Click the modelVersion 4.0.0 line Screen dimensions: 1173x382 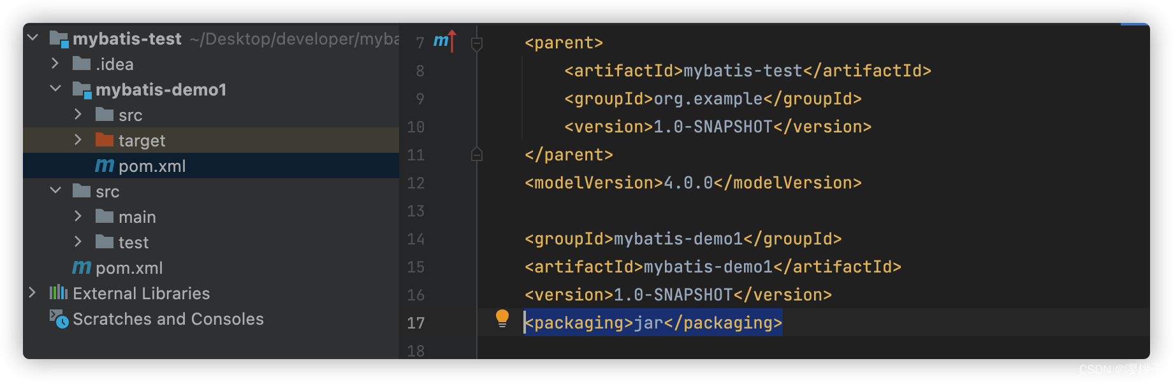pyautogui.click(x=693, y=183)
